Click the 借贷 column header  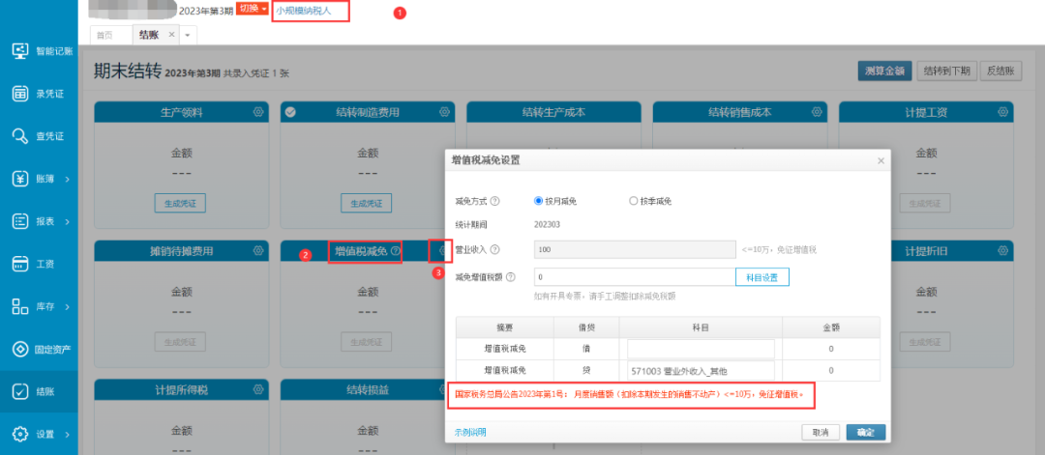(x=586, y=327)
